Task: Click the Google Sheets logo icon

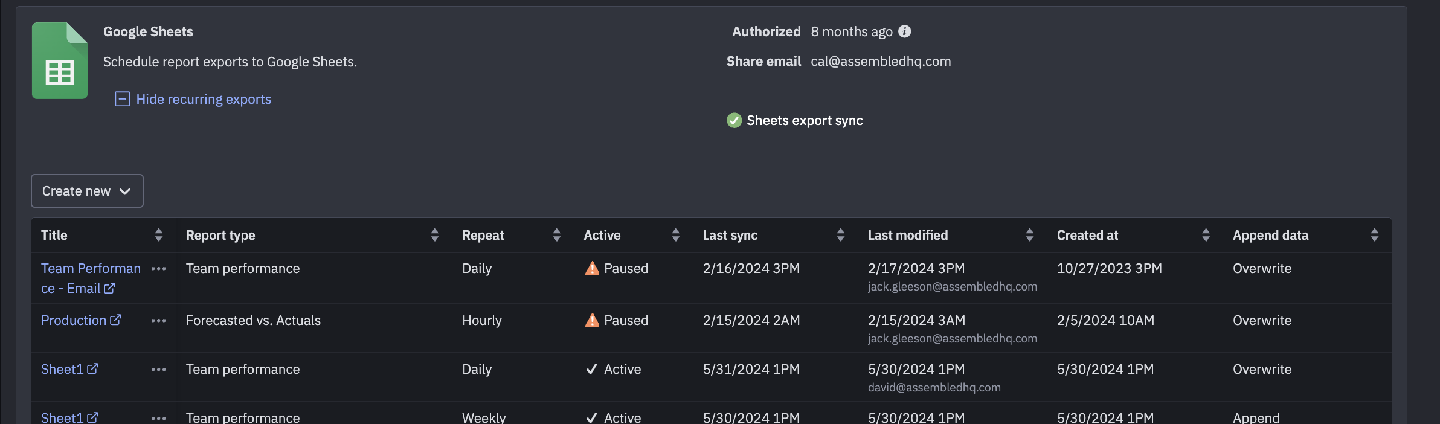Action: 60,60
